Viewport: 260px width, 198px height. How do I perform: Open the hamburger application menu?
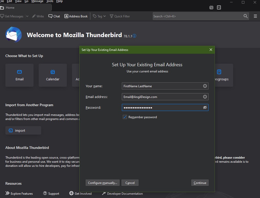tap(255, 16)
